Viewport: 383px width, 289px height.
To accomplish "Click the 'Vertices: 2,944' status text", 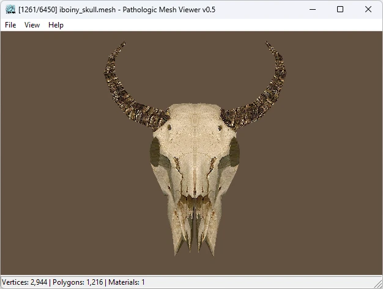I will 24,282.
